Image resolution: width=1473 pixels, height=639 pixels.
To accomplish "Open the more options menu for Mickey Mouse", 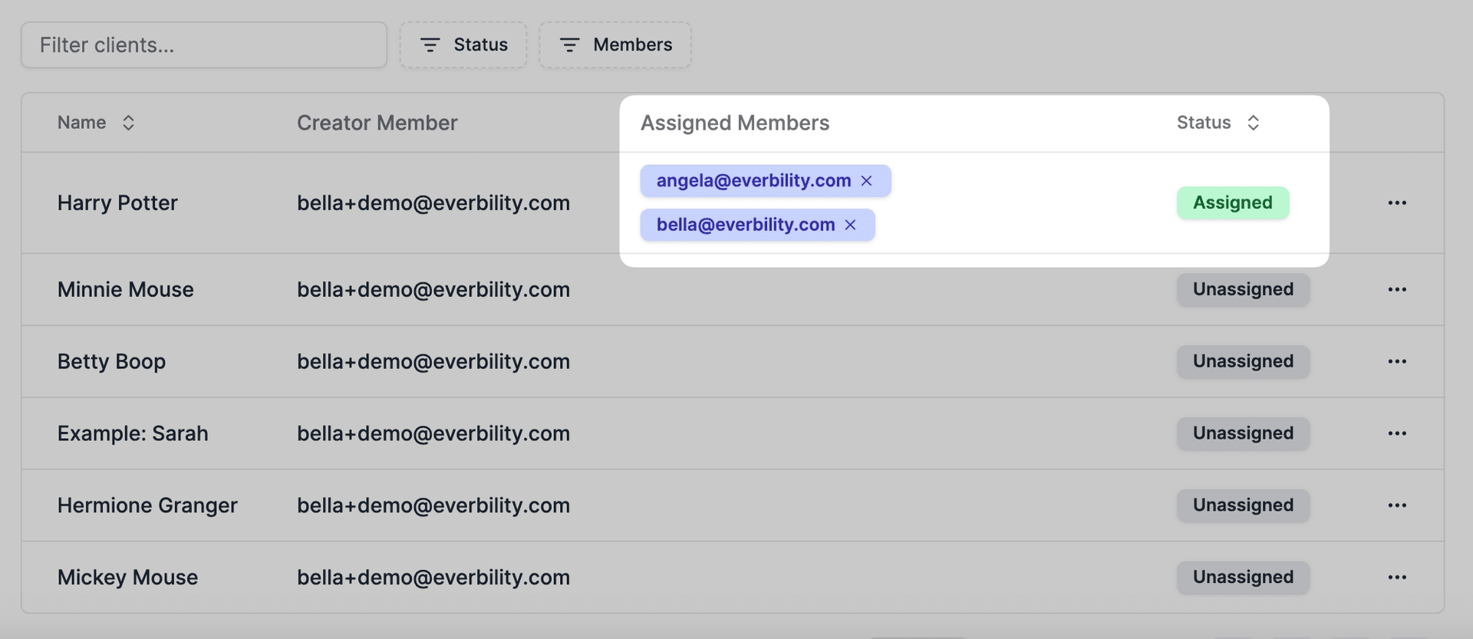I will tap(1397, 577).
